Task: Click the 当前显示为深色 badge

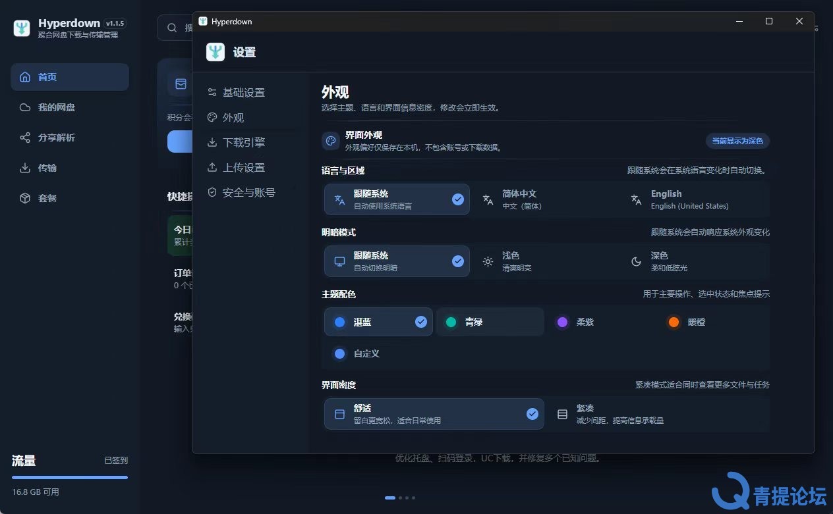Action: [737, 141]
